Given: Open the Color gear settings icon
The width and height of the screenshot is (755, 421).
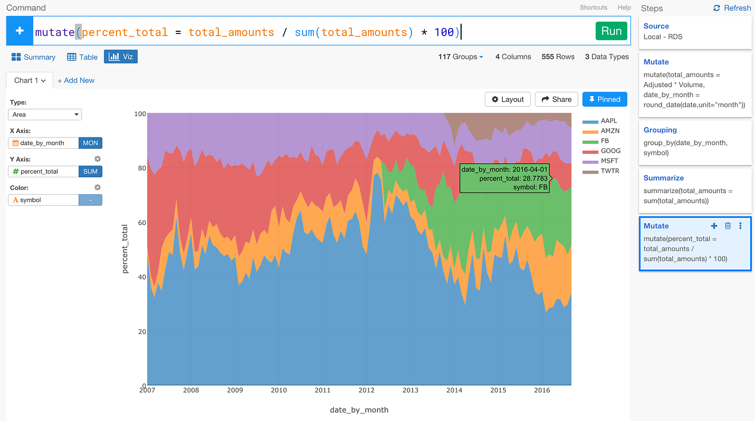Looking at the screenshot, I should [97, 187].
